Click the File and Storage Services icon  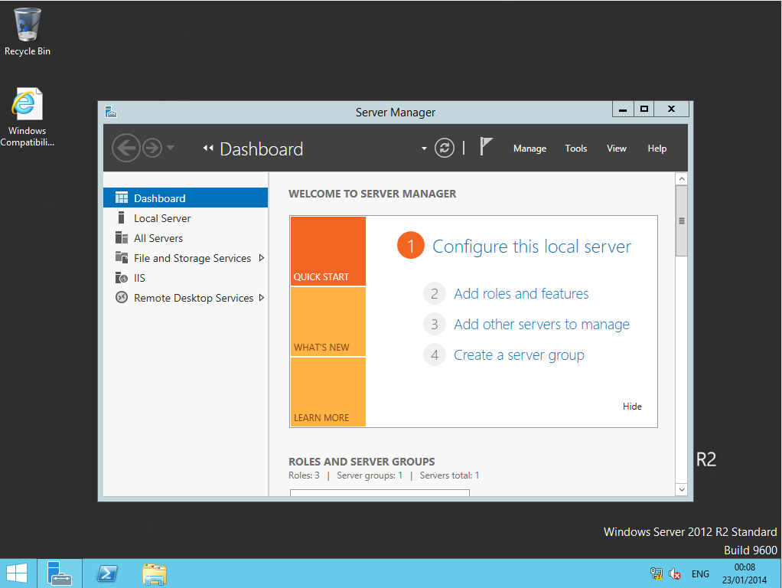point(121,257)
